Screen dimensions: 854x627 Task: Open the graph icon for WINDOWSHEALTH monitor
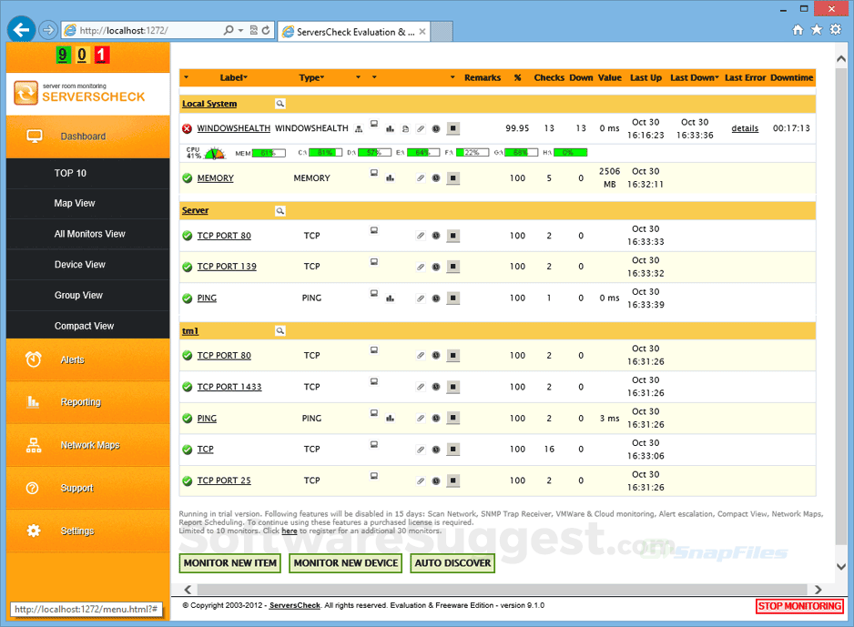[x=390, y=128]
